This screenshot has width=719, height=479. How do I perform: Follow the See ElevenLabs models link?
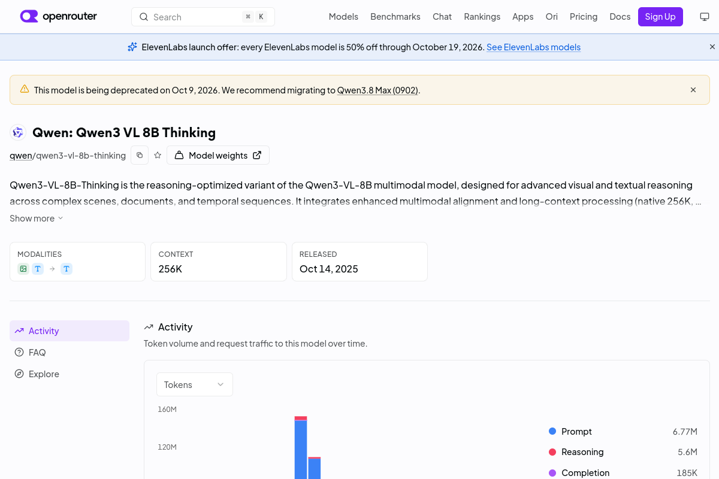coord(533,47)
